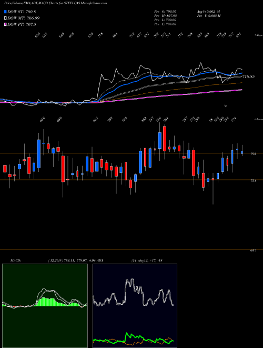This screenshot has height=348, width=263.
Task: Click the 751 price level label
Action: point(254,181)
